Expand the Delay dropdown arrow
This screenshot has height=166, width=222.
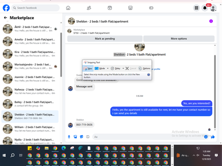coord(123,69)
